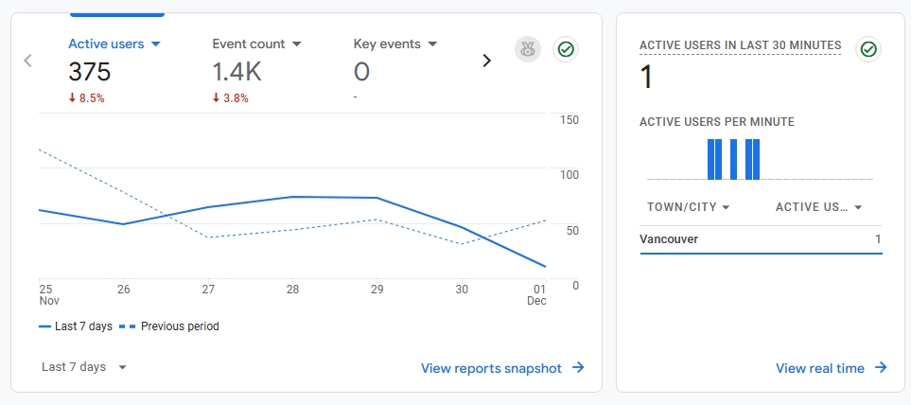911x405 pixels.
Task: Click the ACTIVE USERS IN LAST 30 MINUTES label
Action: pyautogui.click(x=740, y=45)
